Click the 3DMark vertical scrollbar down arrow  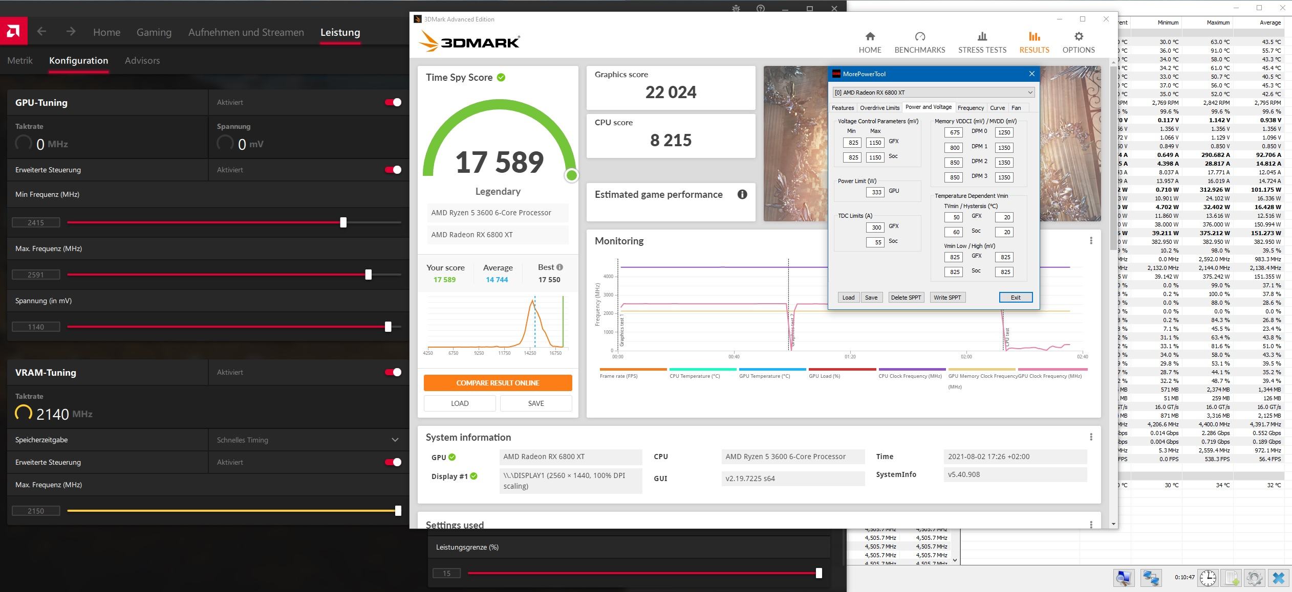click(x=1113, y=524)
